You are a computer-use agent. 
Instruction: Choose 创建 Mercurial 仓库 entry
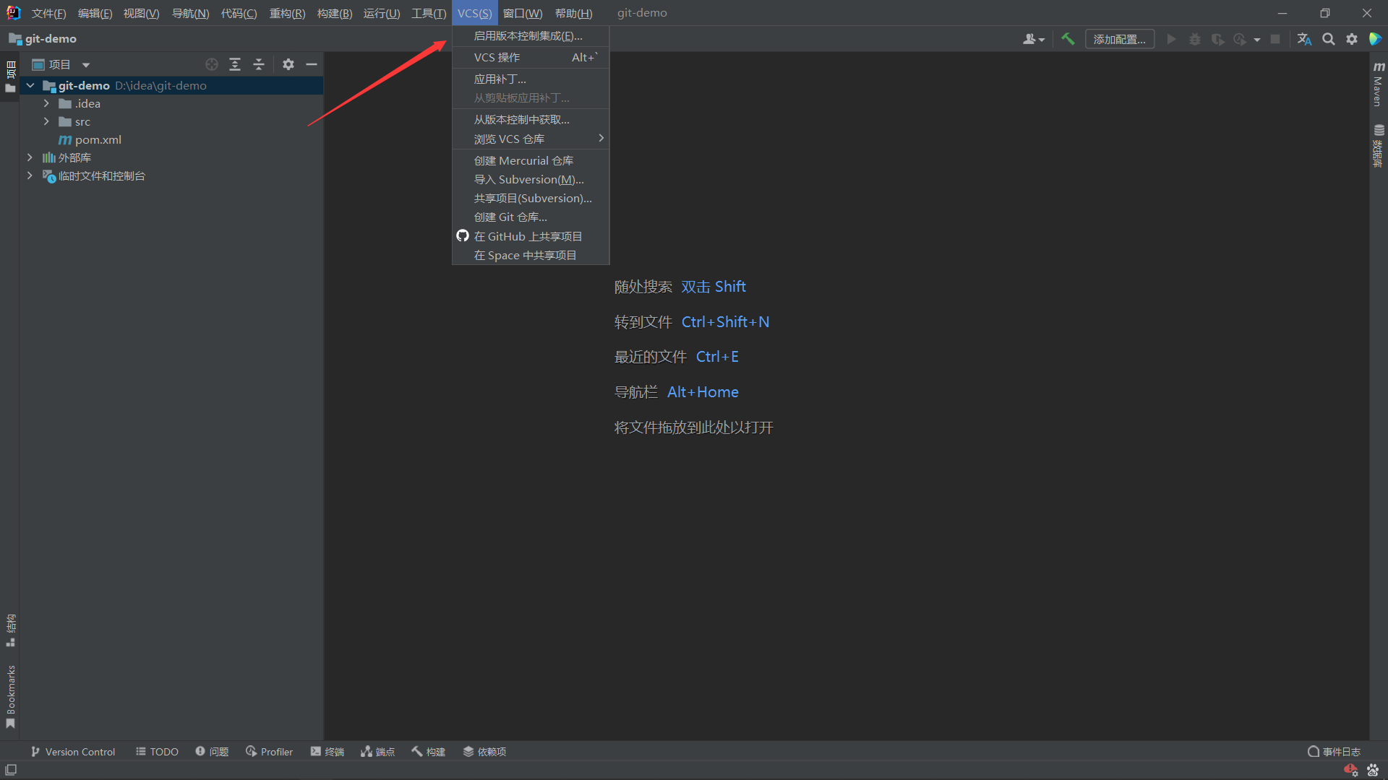(531, 160)
